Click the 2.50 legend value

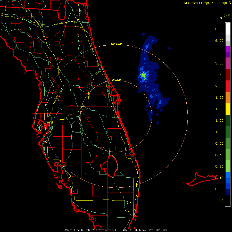(219, 75)
